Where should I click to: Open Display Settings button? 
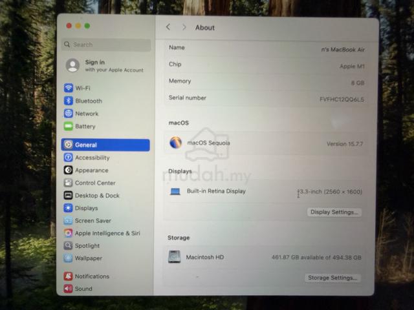[x=334, y=212]
